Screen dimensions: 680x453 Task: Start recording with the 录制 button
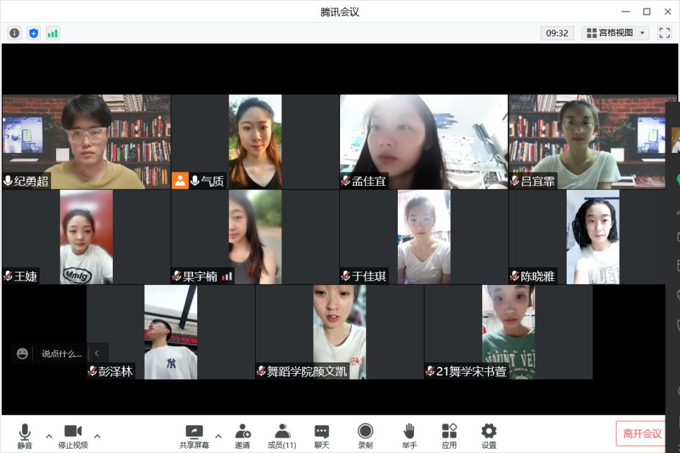[365, 435]
